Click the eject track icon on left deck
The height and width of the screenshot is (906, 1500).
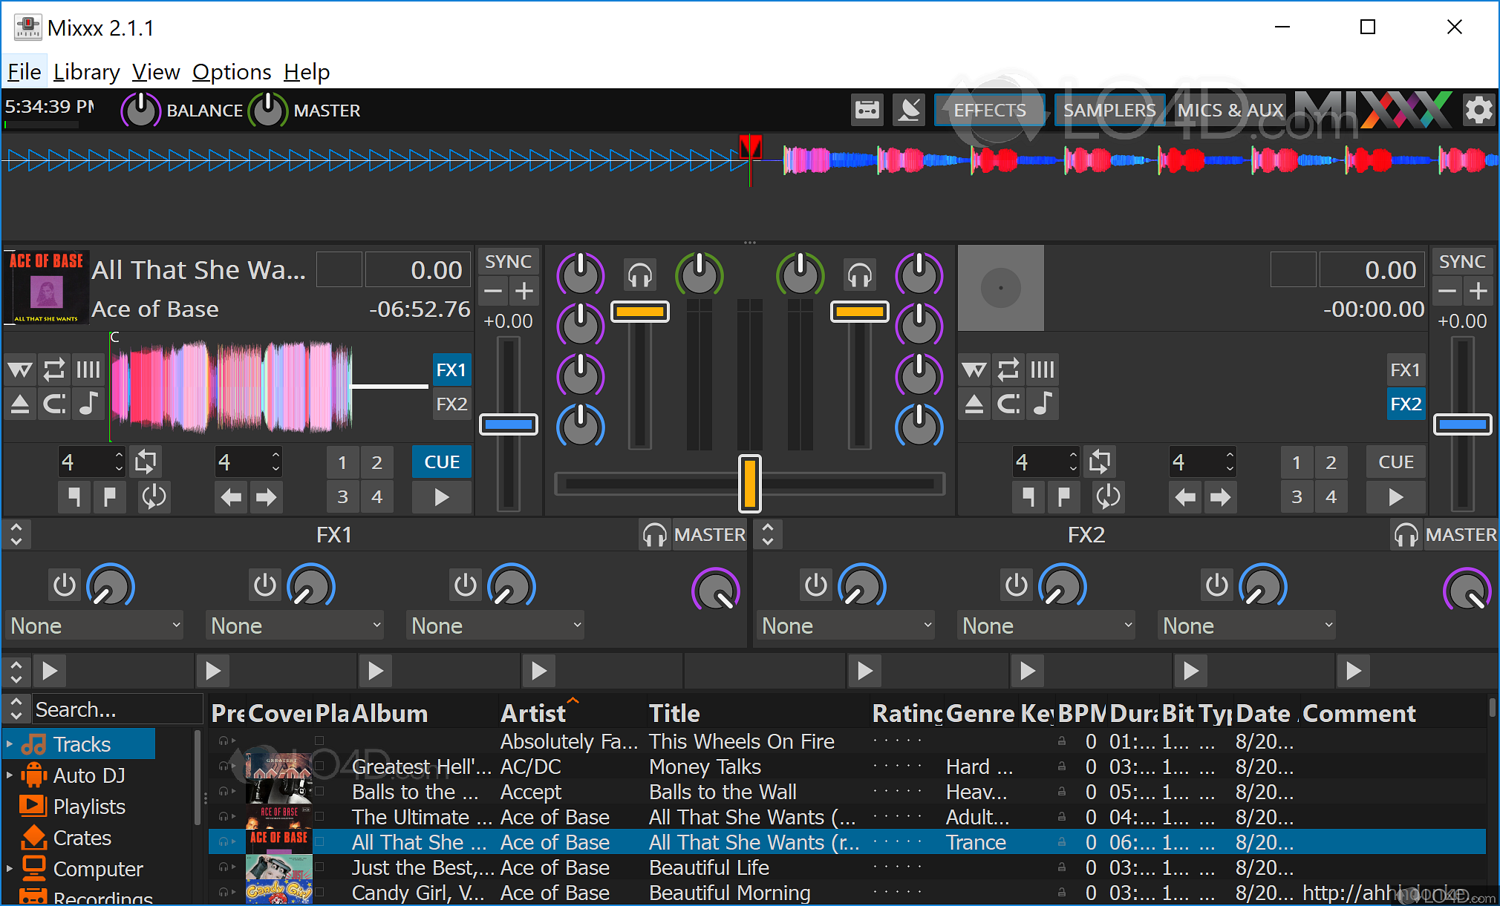pyautogui.click(x=20, y=404)
